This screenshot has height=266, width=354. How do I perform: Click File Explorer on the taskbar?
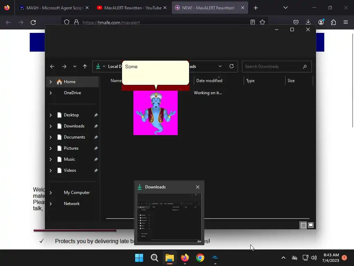169,258
